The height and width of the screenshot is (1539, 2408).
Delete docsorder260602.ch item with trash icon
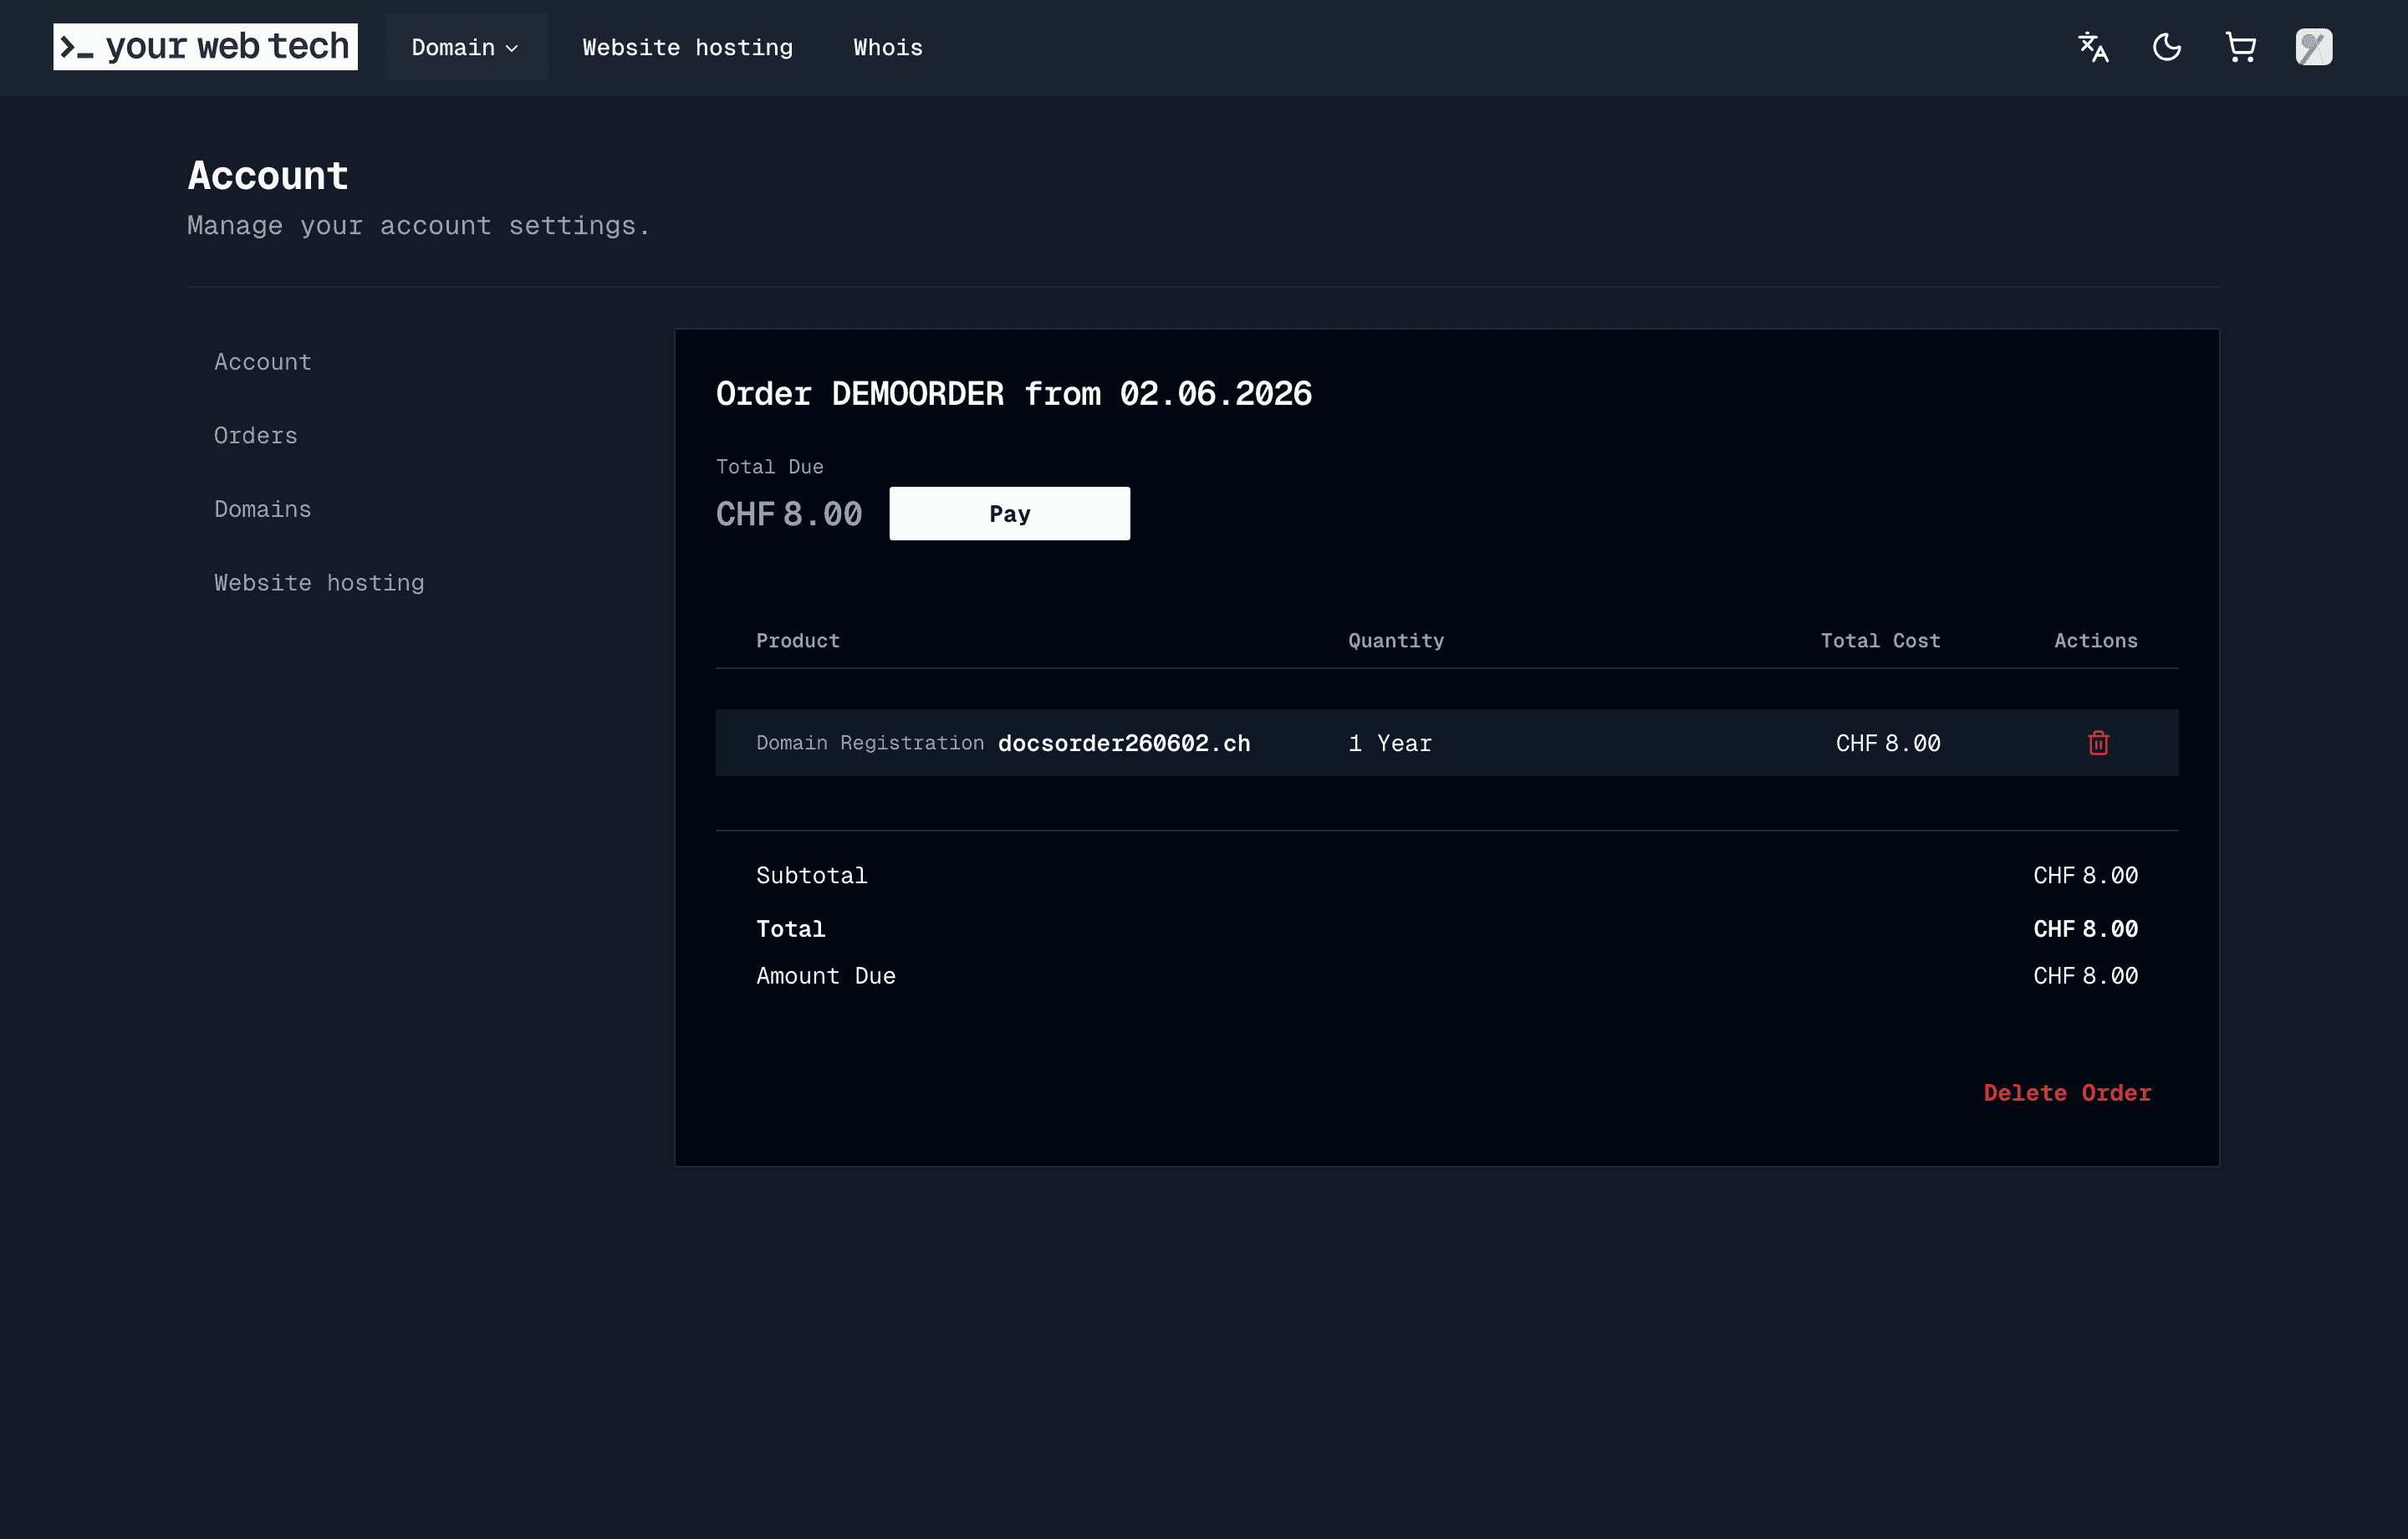[2098, 743]
